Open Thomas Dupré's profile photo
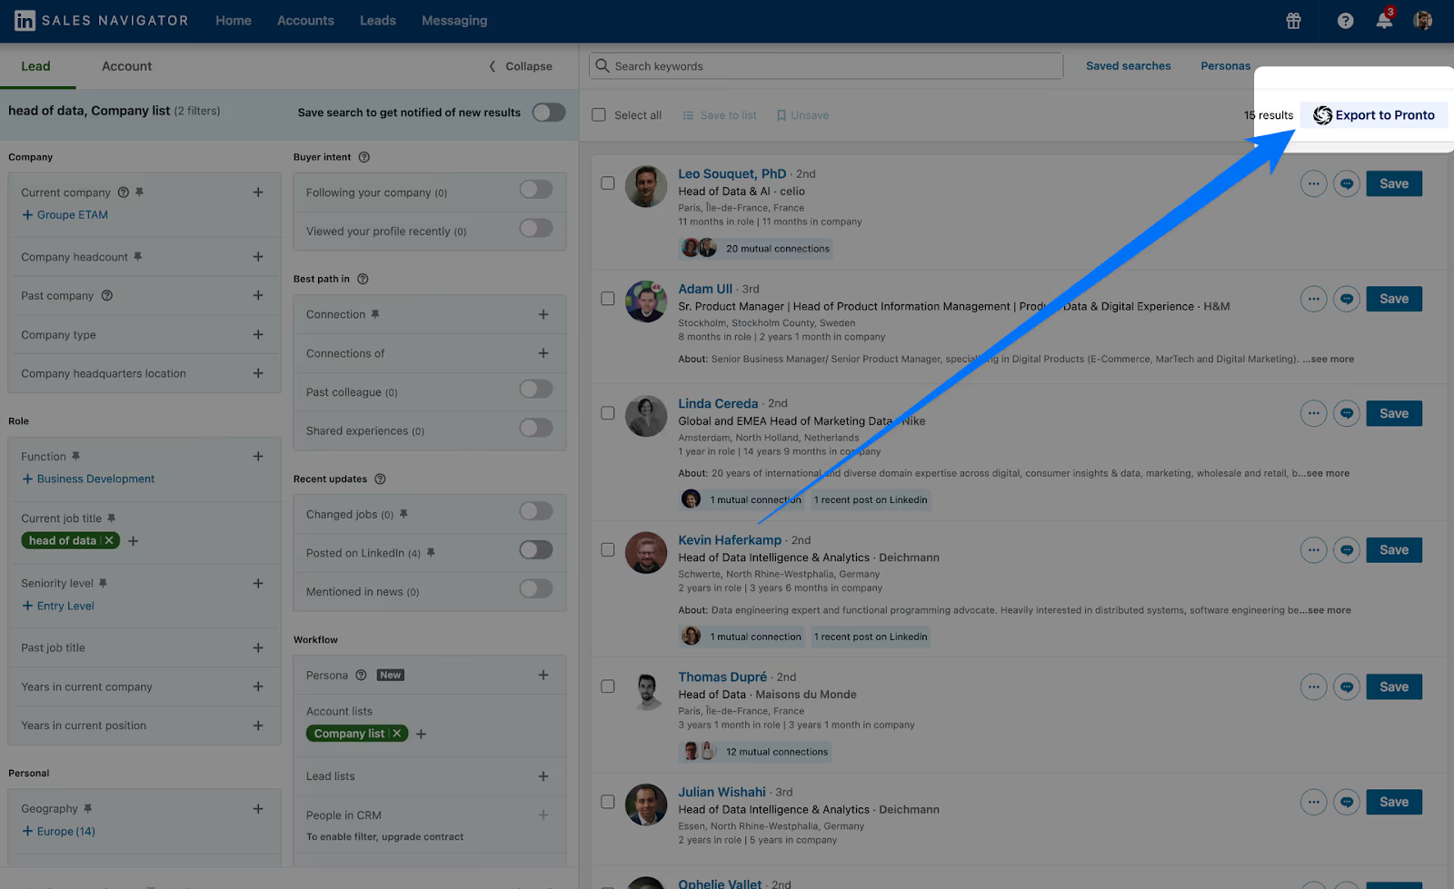The height and width of the screenshot is (889, 1454). tap(646, 690)
